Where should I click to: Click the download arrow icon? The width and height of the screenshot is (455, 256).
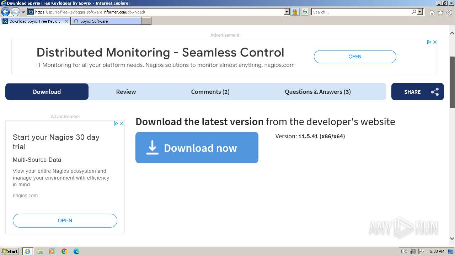[x=152, y=148]
